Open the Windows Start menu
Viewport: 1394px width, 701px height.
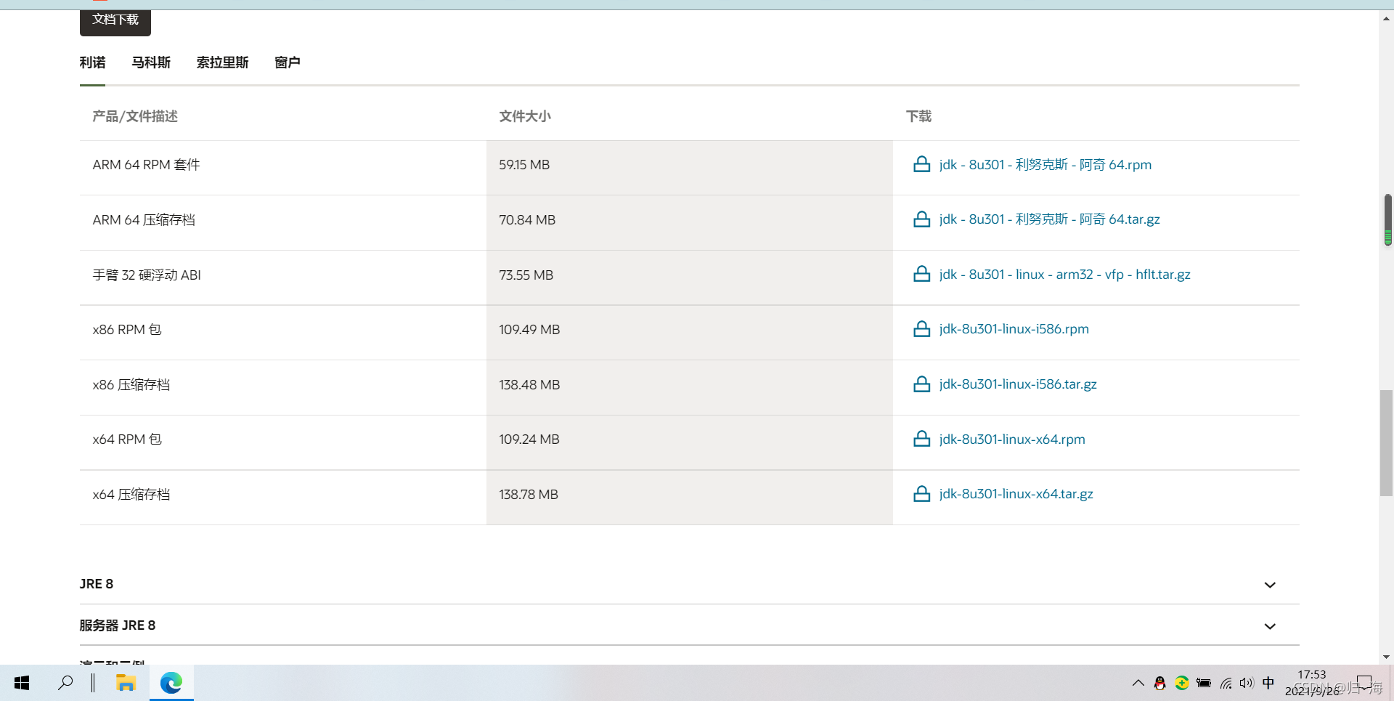(22, 683)
